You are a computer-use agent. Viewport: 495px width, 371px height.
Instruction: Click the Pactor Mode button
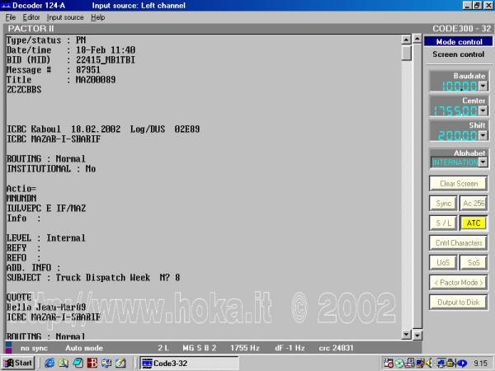[x=459, y=282]
